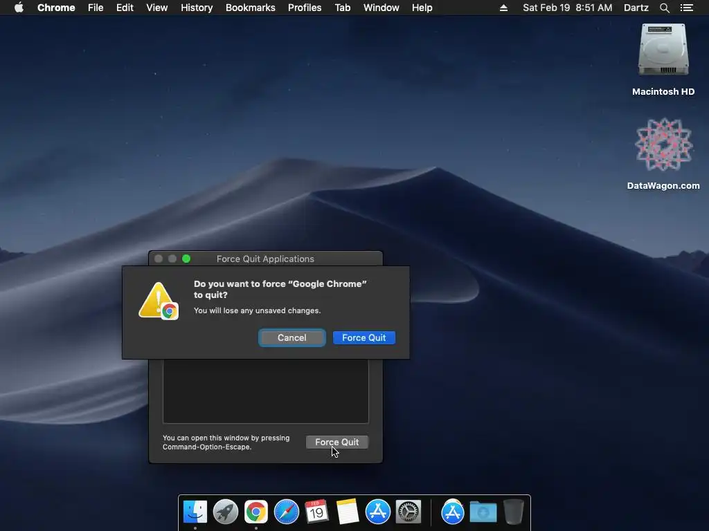Click the DataWagon.com label text
The image size is (709, 531).
coord(663,185)
